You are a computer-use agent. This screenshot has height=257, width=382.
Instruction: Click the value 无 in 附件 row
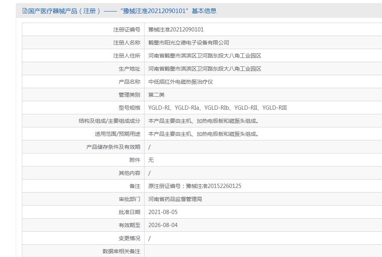[151, 160]
